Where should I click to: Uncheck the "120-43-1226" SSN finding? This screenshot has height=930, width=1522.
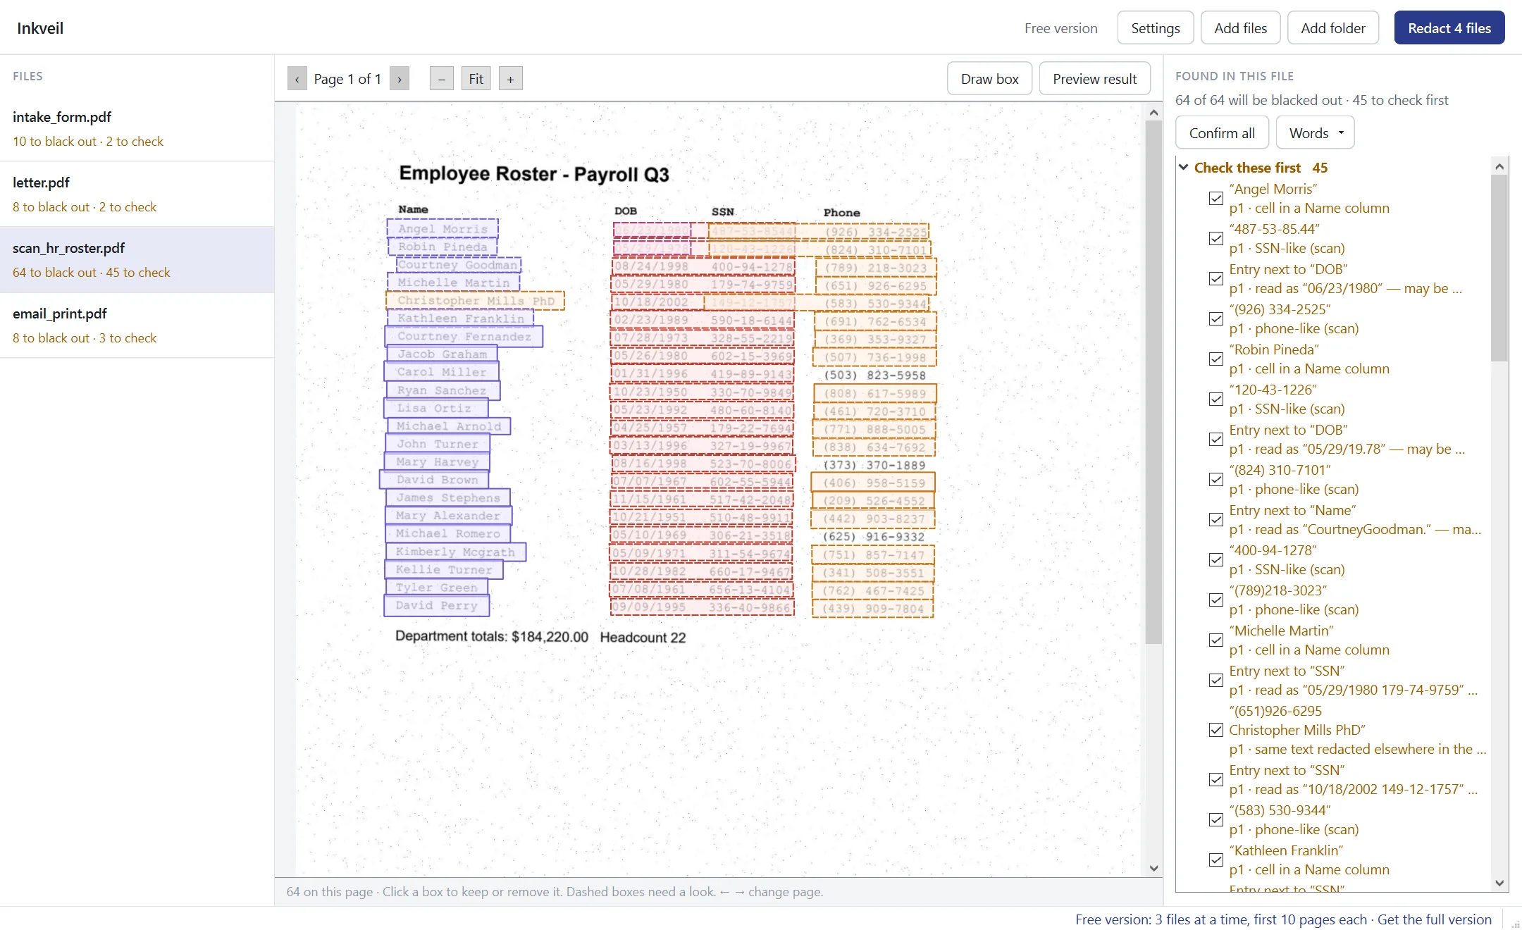click(1215, 399)
